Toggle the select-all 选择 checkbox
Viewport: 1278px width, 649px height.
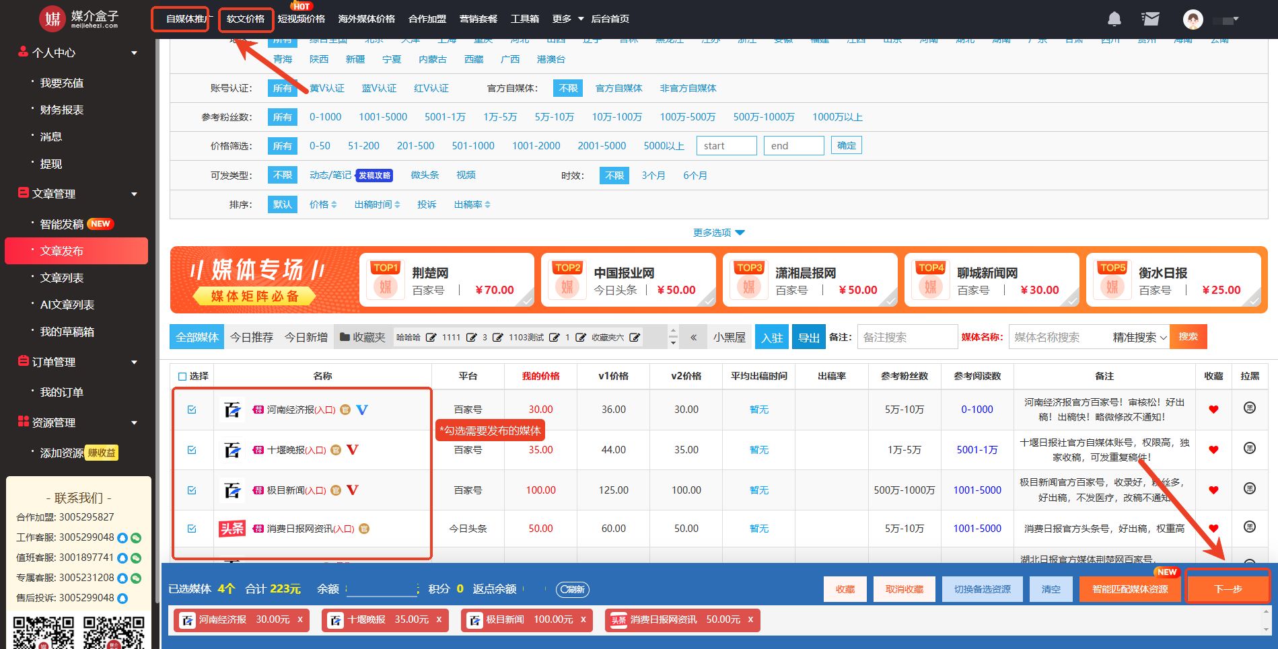tap(182, 377)
